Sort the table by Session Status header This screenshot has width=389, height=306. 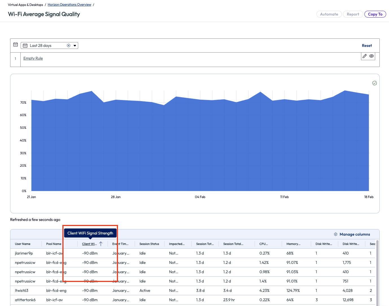pos(149,244)
